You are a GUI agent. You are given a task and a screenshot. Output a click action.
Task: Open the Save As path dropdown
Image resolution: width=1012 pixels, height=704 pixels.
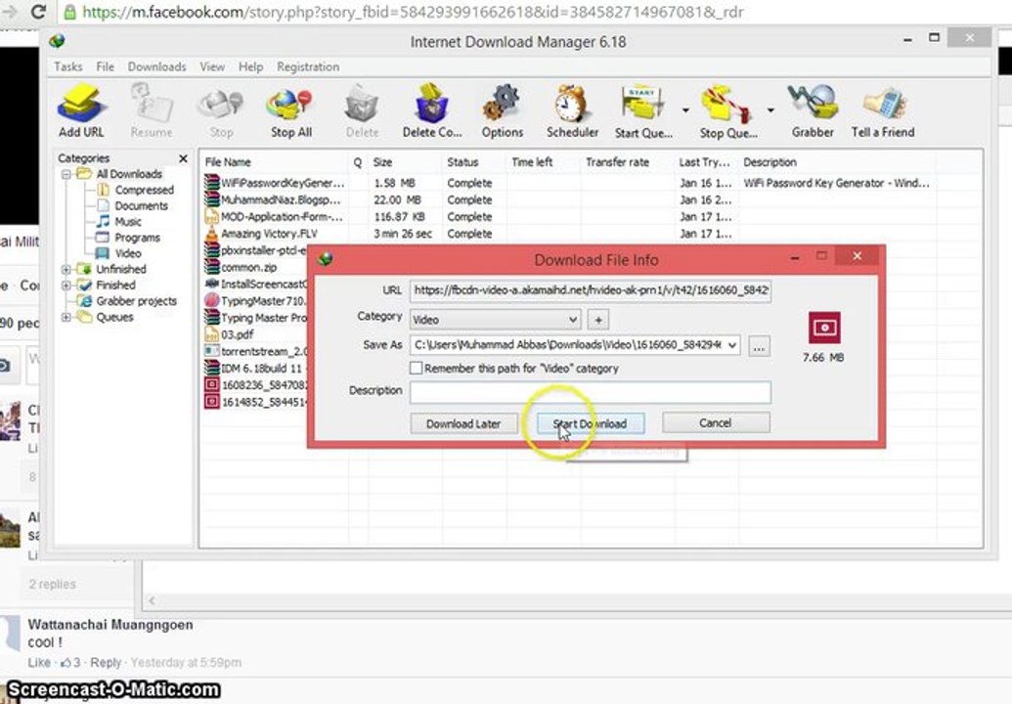click(732, 345)
